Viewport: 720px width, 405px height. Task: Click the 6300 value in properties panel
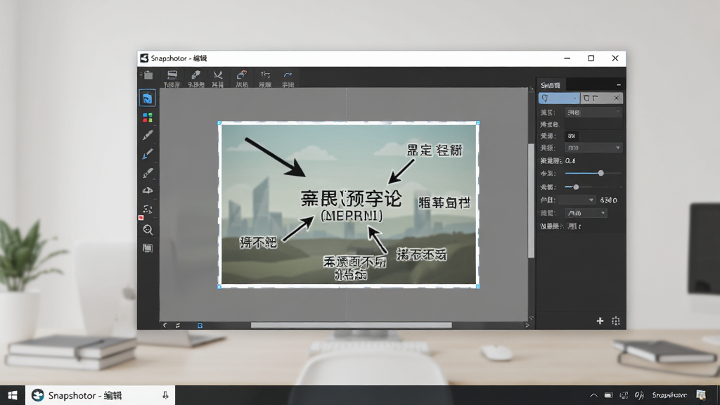point(608,200)
